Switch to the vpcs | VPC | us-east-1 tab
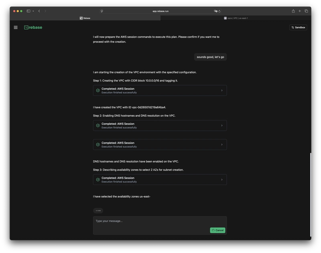 (x=236, y=18)
